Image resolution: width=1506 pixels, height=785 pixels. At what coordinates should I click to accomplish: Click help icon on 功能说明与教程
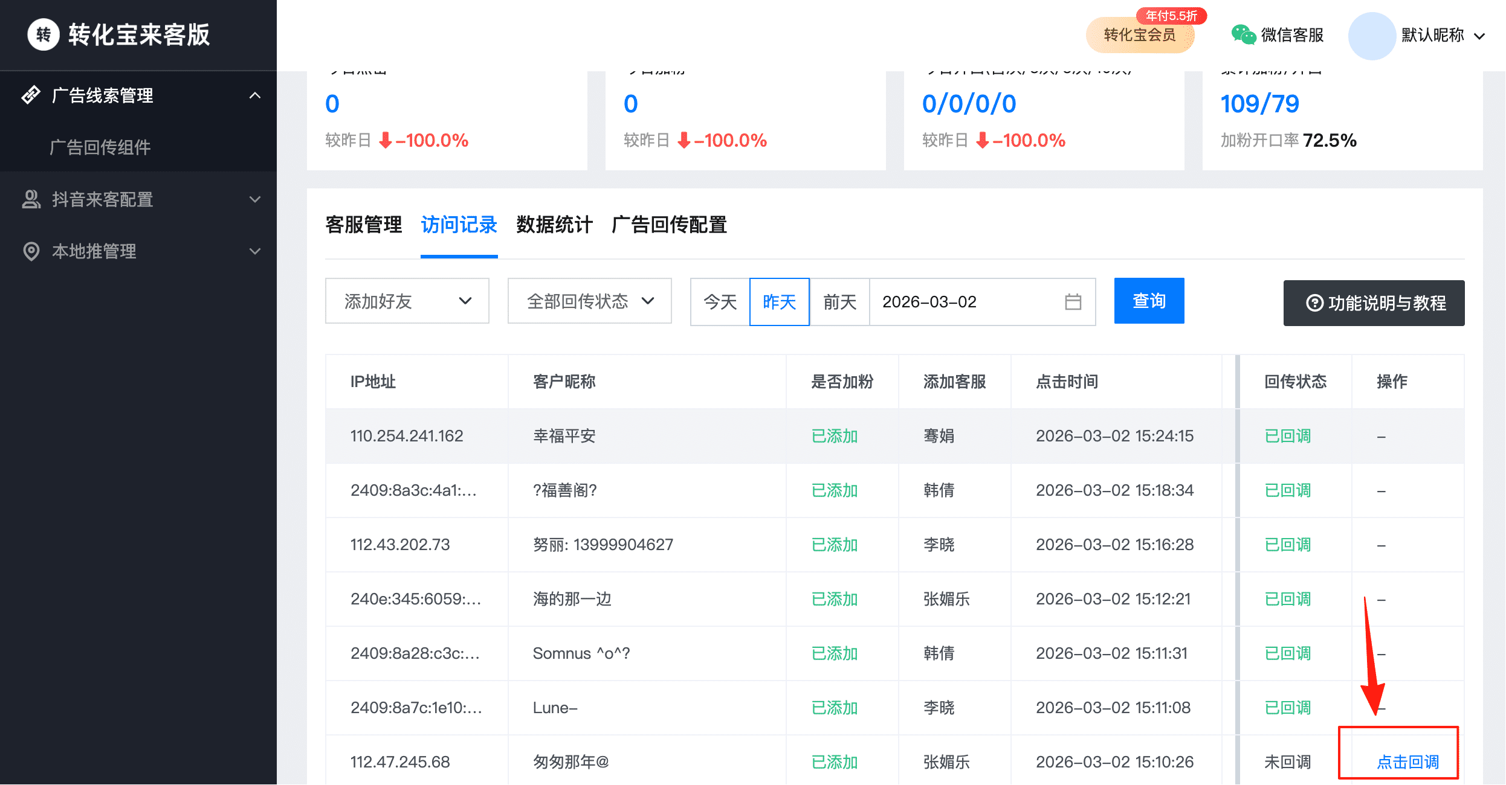tap(1314, 303)
